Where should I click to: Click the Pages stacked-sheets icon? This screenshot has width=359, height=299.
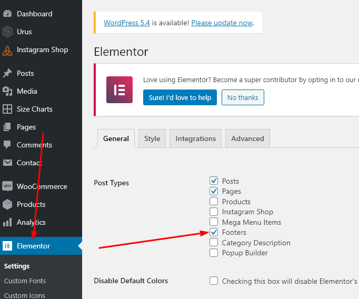point(7,127)
